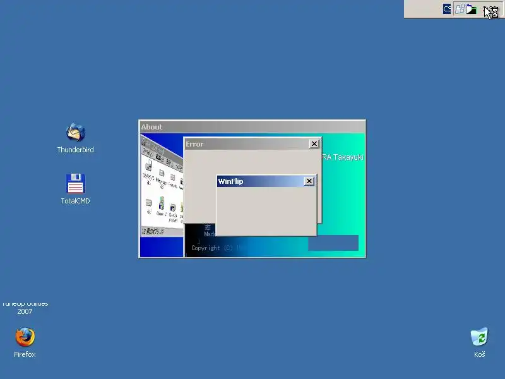The height and width of the screenshot is (379, 505).
Task: Click the WinFlip dialog title bar
Action: tap(266, 181)
